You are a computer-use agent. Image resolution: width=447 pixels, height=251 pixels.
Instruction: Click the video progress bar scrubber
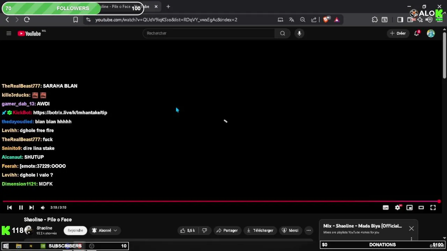tap(439, 201)
